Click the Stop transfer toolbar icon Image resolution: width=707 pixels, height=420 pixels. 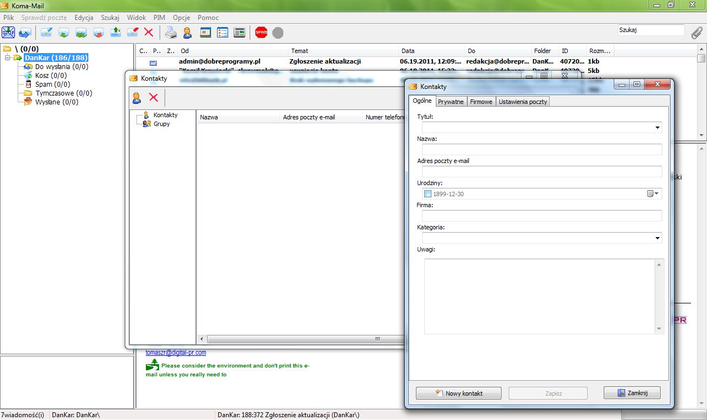tap(8, 33)
